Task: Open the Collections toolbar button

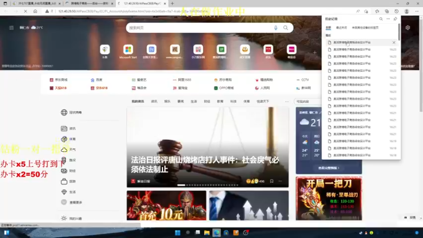Action: (x=387, y=11)
